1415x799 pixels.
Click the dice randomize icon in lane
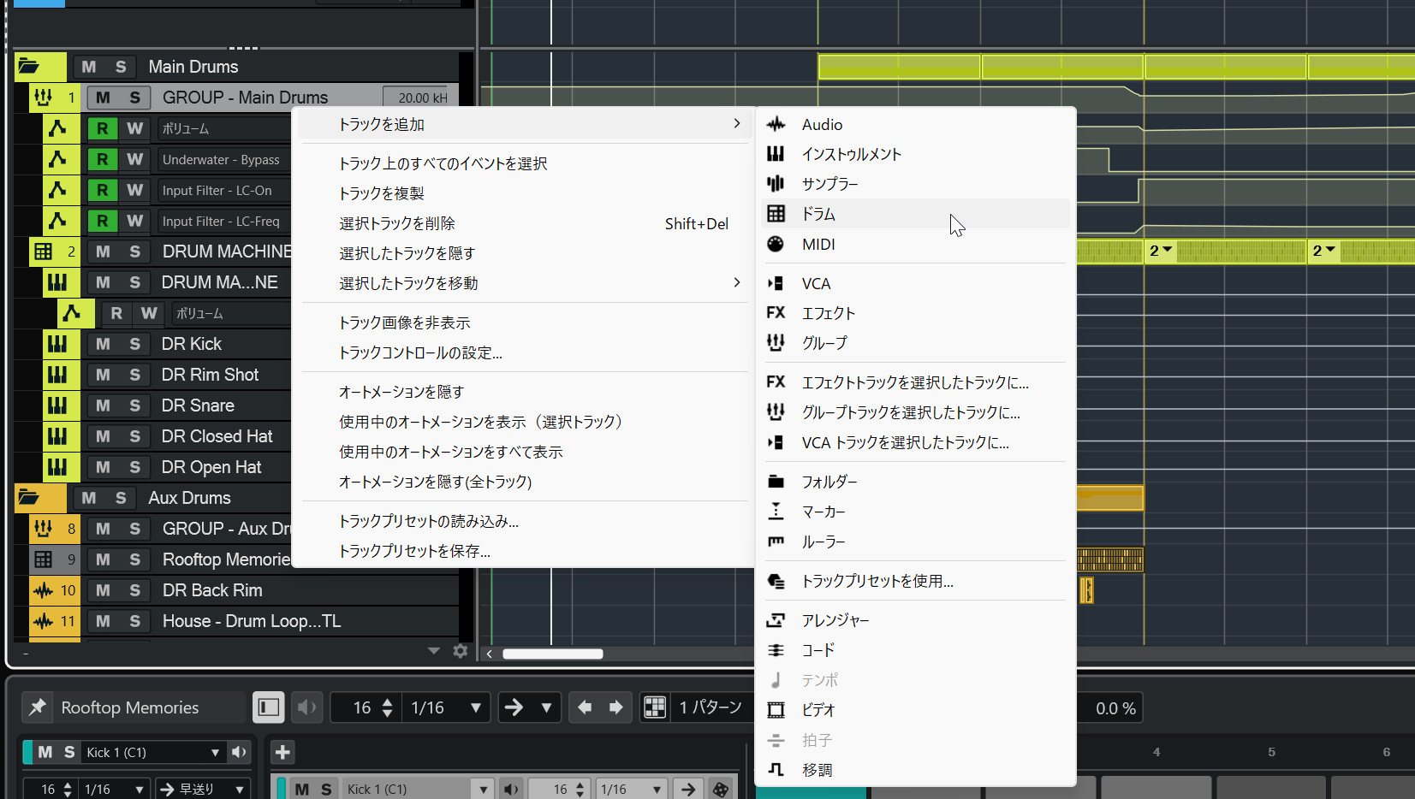click(721, 789)
